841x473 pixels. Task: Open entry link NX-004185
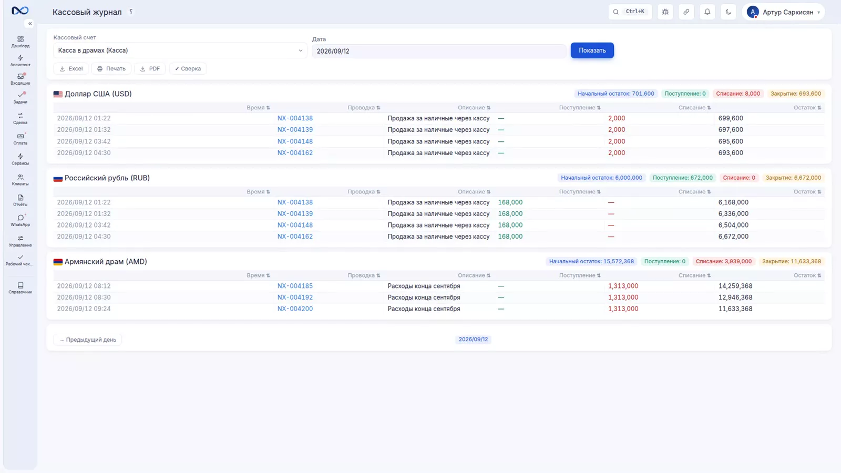(x=295, y=286)
